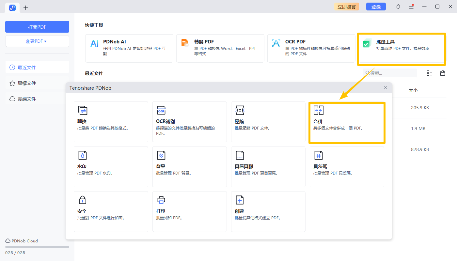The height and width of the screenshot is (261, 457).
Task: Close the Tenorshare PDNob dialog
Action: (x=386, y=88)
